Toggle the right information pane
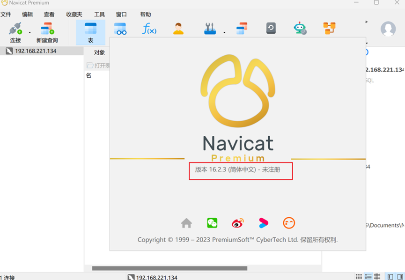The height and width of the screenshot is (280, 405). (x=400, y=277)
